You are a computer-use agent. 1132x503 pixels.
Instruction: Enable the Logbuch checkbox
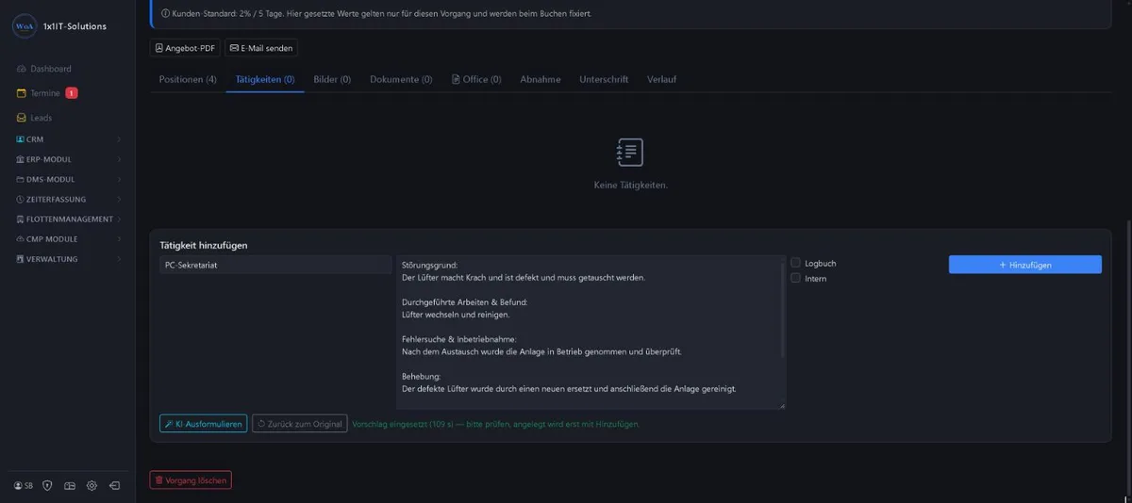[796, 263]
